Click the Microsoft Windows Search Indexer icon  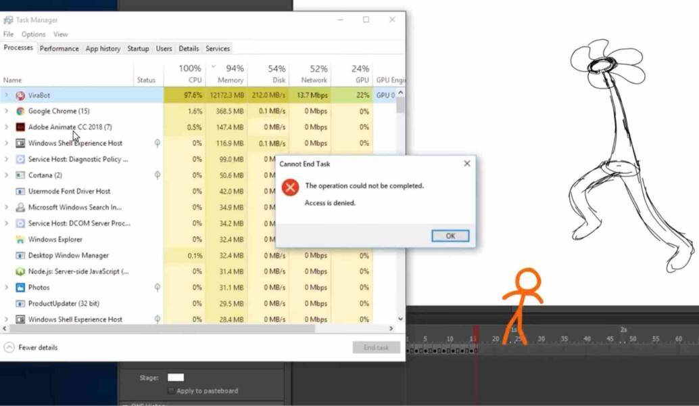pyautogui.click(x=20, y=208)
